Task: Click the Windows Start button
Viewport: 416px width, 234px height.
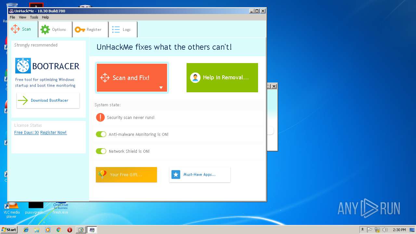Action: tap(9, 230)
